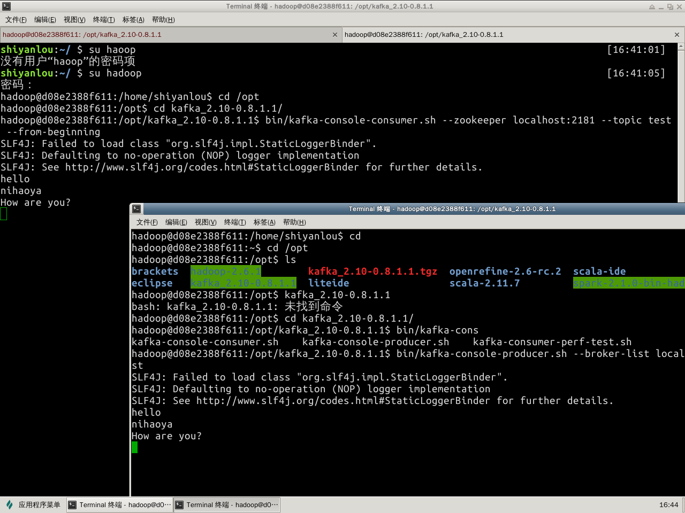Click 'kafka-consumer-perf-test.sh' completion suggestion
The width and height of the screenshot is (685, 513).
pos(552,342)
